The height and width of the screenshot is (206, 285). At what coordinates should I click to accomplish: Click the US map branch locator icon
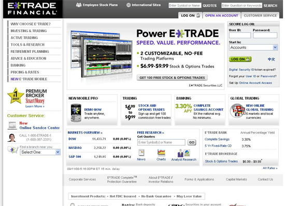coord(13,150)
